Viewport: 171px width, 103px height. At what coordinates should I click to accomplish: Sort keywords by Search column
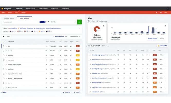pyautogui.click(x=53, y=42)
